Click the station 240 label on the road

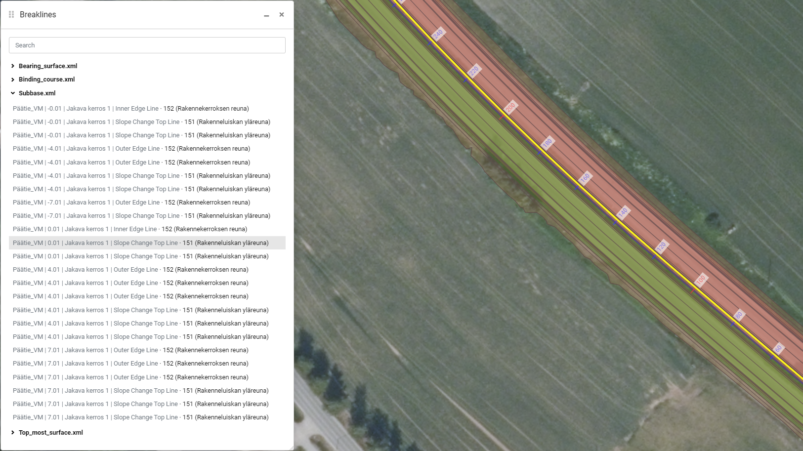point(438,34)
